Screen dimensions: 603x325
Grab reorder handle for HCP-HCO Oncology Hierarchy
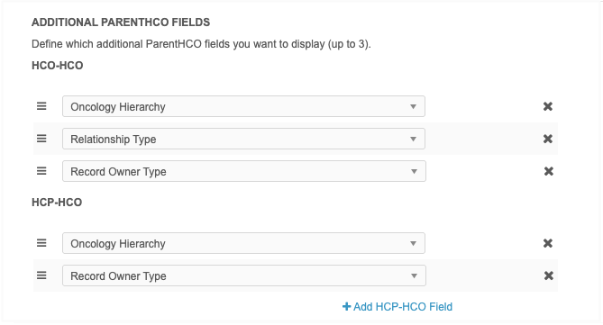[41, 243]
